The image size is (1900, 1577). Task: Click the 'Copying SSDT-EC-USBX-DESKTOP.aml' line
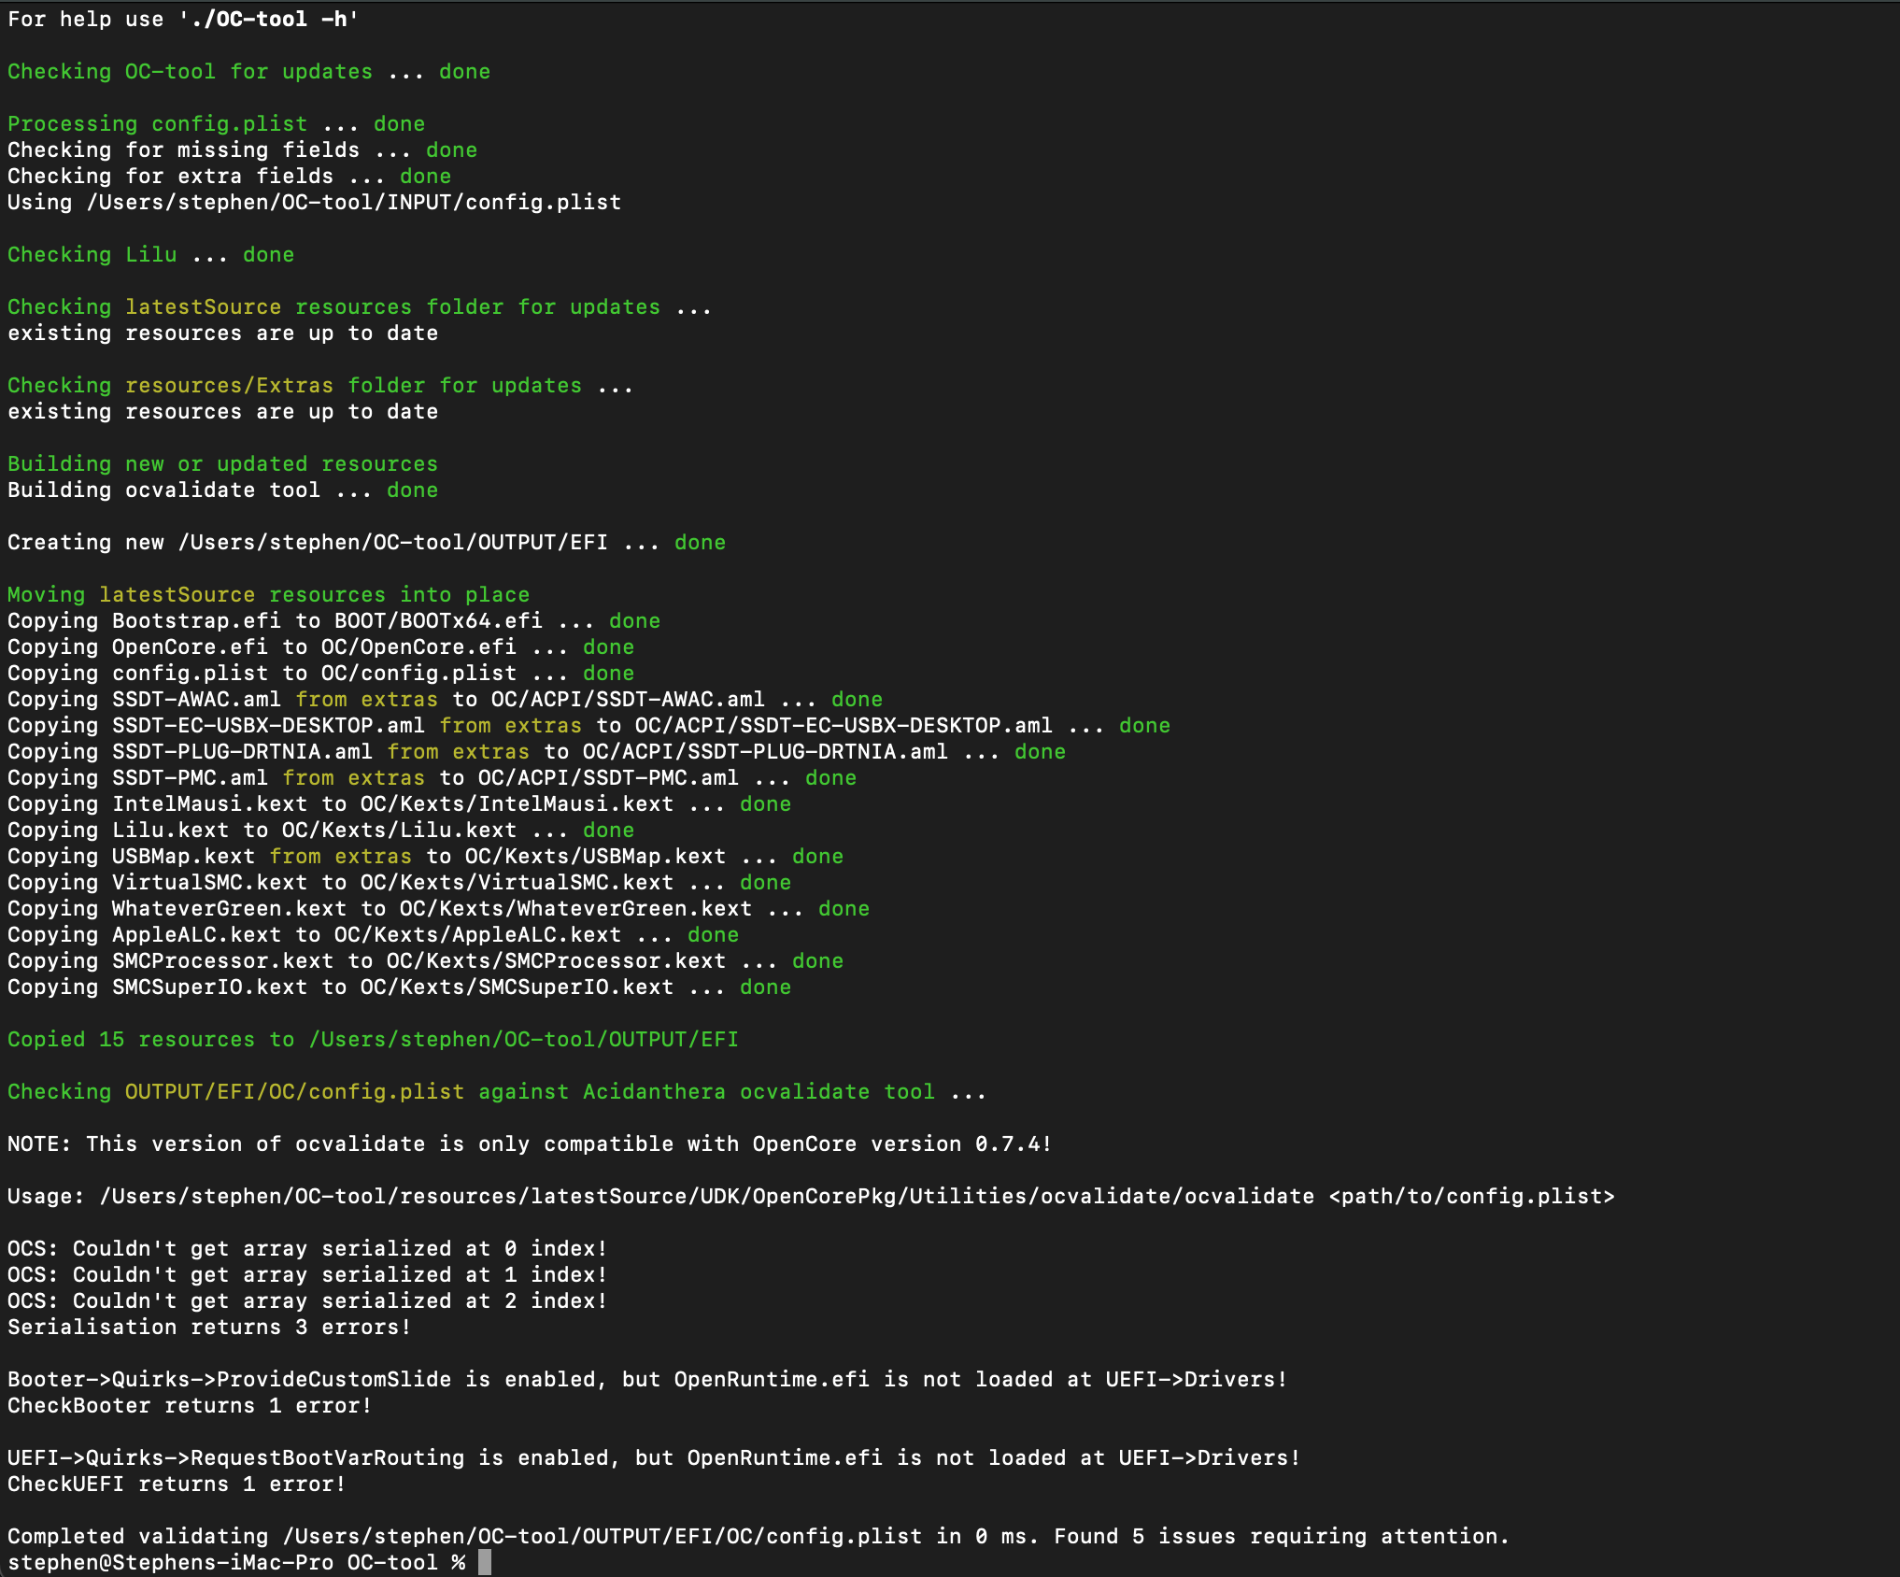(588, 725)
